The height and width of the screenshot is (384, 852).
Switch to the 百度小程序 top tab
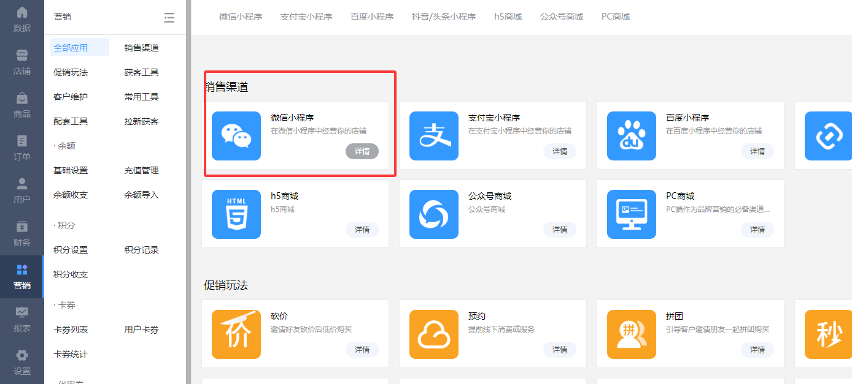point(372,17)
